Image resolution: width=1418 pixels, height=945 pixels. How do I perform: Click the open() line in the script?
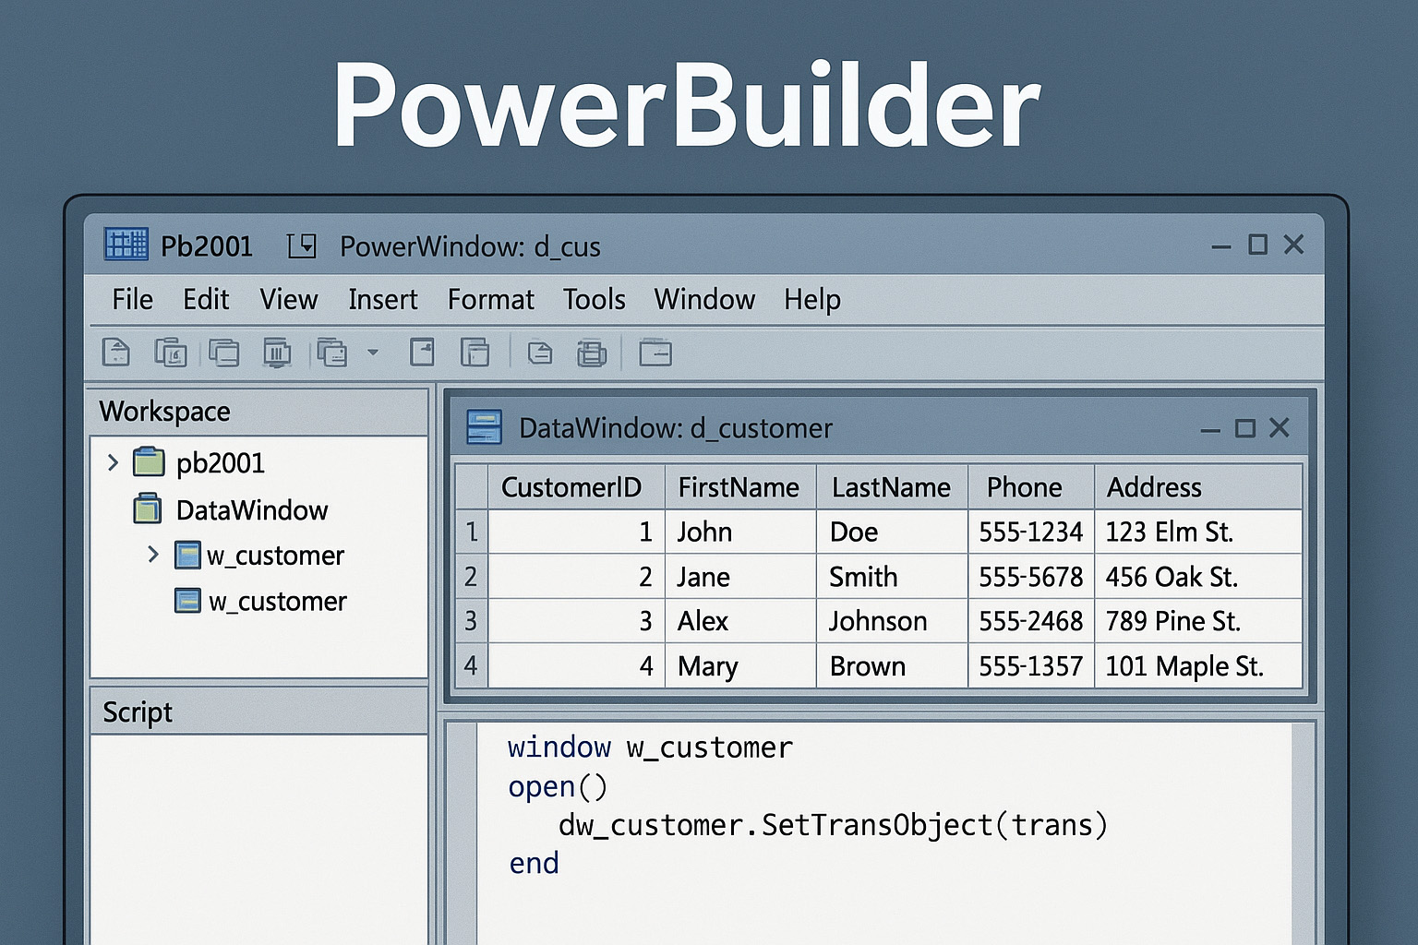tap(558, 787)
